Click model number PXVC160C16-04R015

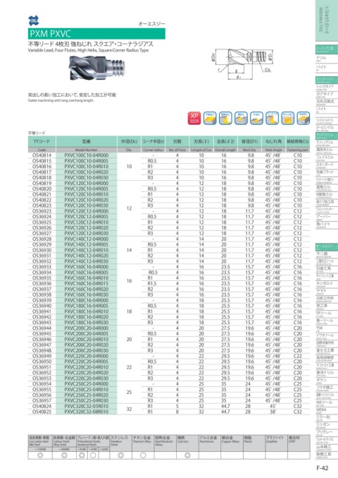[x=87, y=284]
